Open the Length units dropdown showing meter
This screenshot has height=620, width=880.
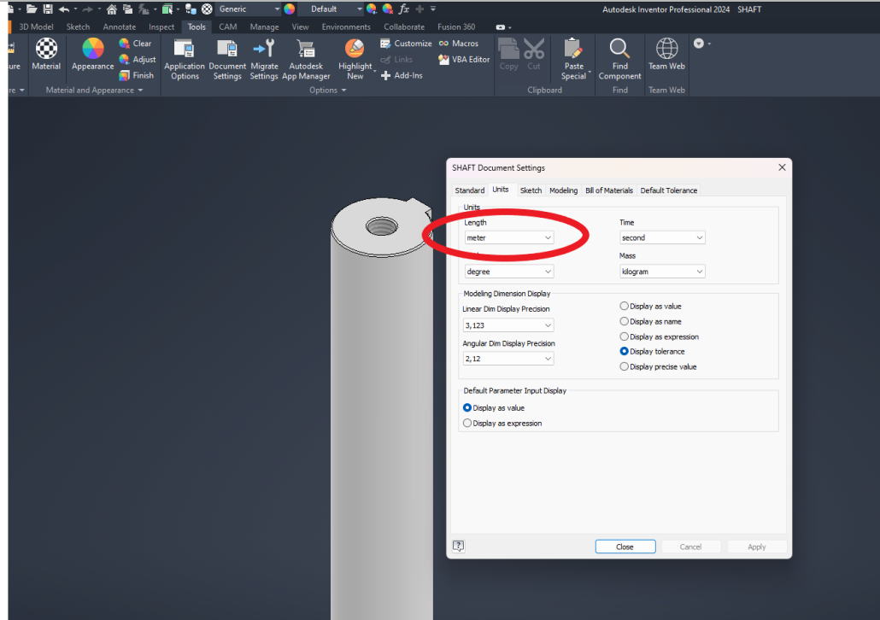click(508, 238)
